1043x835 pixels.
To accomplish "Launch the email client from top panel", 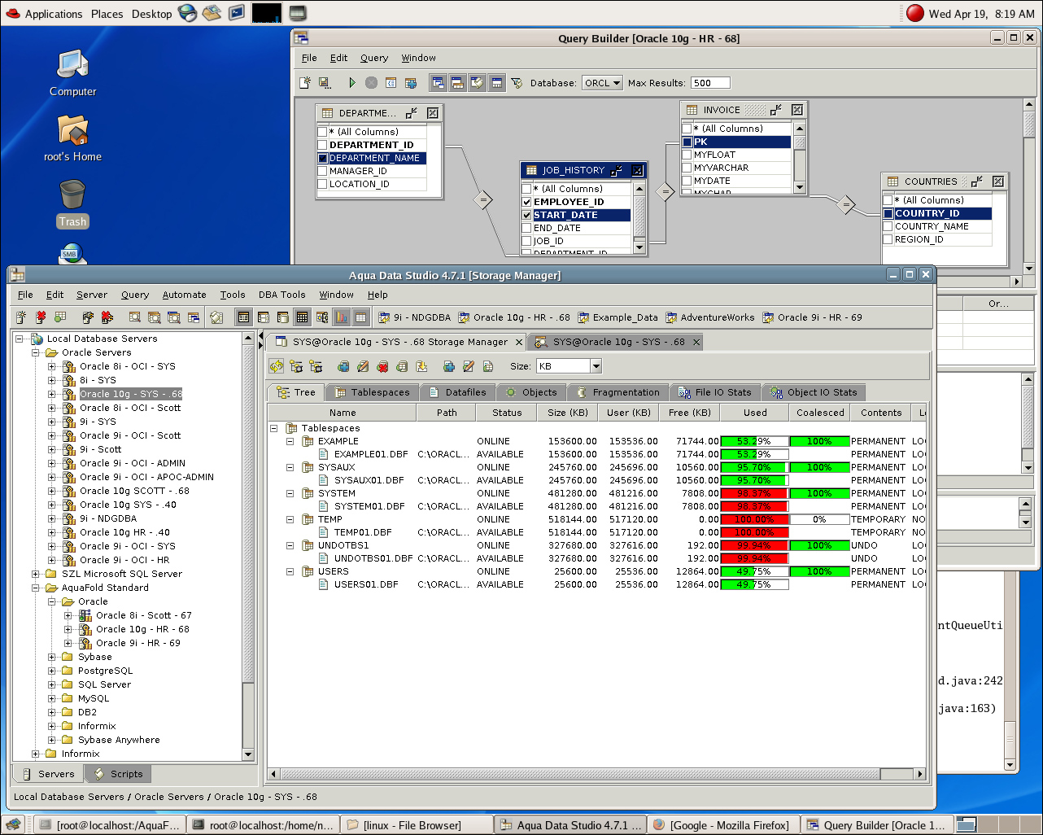I will [x=212, y=13].
